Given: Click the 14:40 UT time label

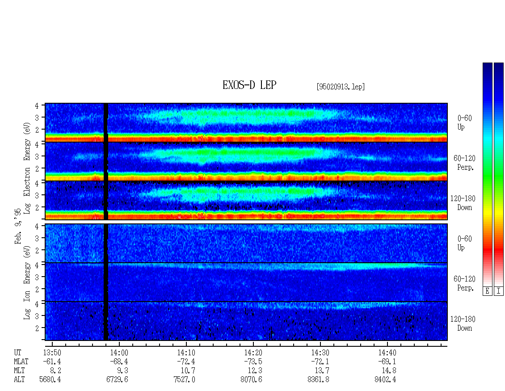Looking at the screenshot, I should 387,353.
